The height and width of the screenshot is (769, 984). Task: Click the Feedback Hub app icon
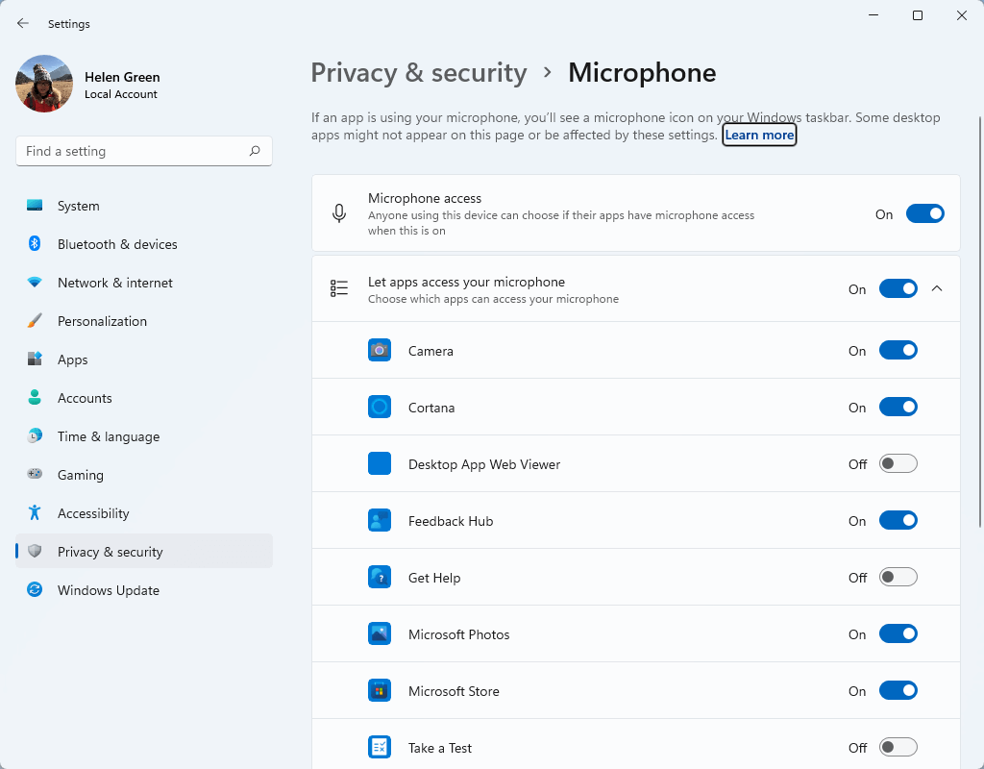point(380,520)
